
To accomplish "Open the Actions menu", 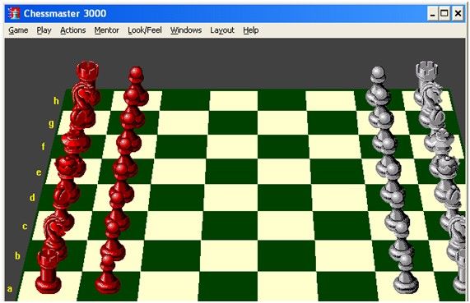I will point(72,30).
